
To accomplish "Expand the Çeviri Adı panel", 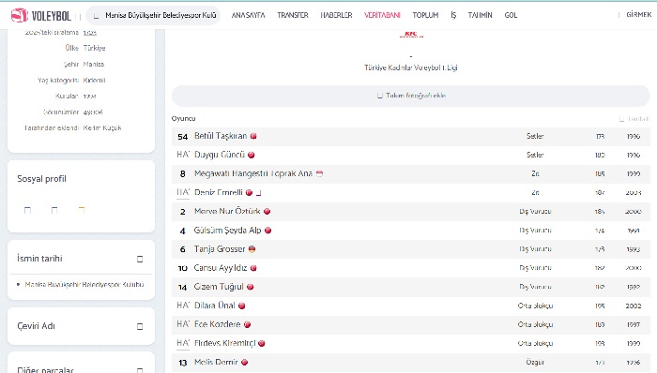I will (x=140, y=326).
